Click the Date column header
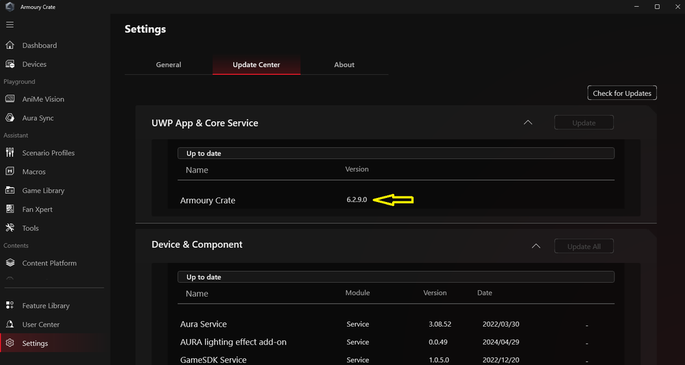Image resolution: width=685 pixels, height=365 pixels. 485,292
